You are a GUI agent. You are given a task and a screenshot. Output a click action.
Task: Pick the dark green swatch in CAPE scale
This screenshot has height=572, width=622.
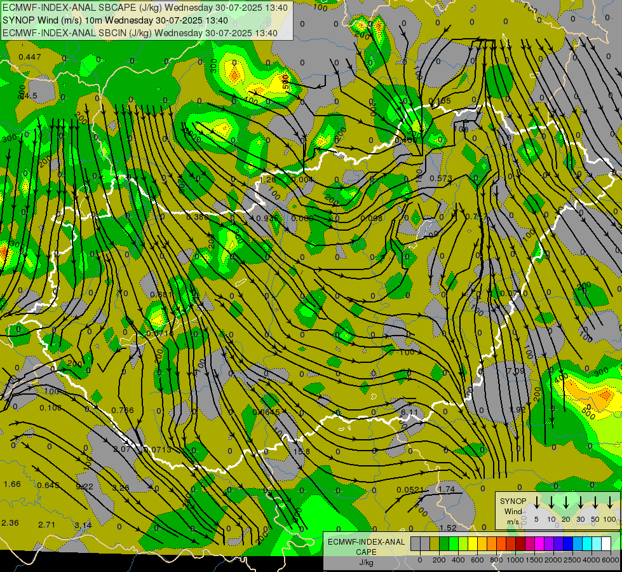point(444,543)
